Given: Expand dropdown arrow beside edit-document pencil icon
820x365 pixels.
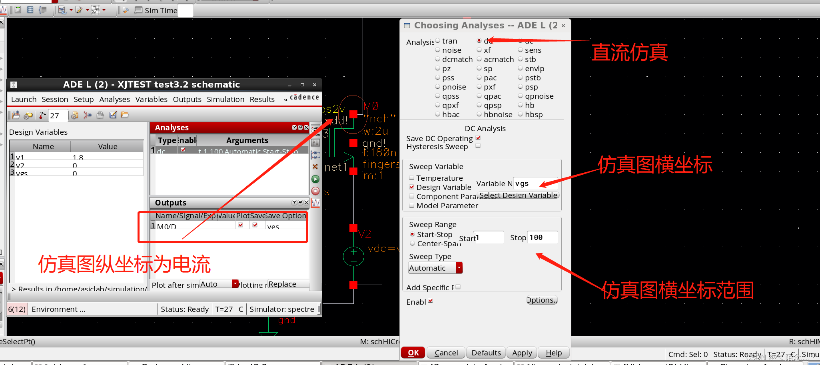Looking at the screenshot, I should tap(88, 10).
